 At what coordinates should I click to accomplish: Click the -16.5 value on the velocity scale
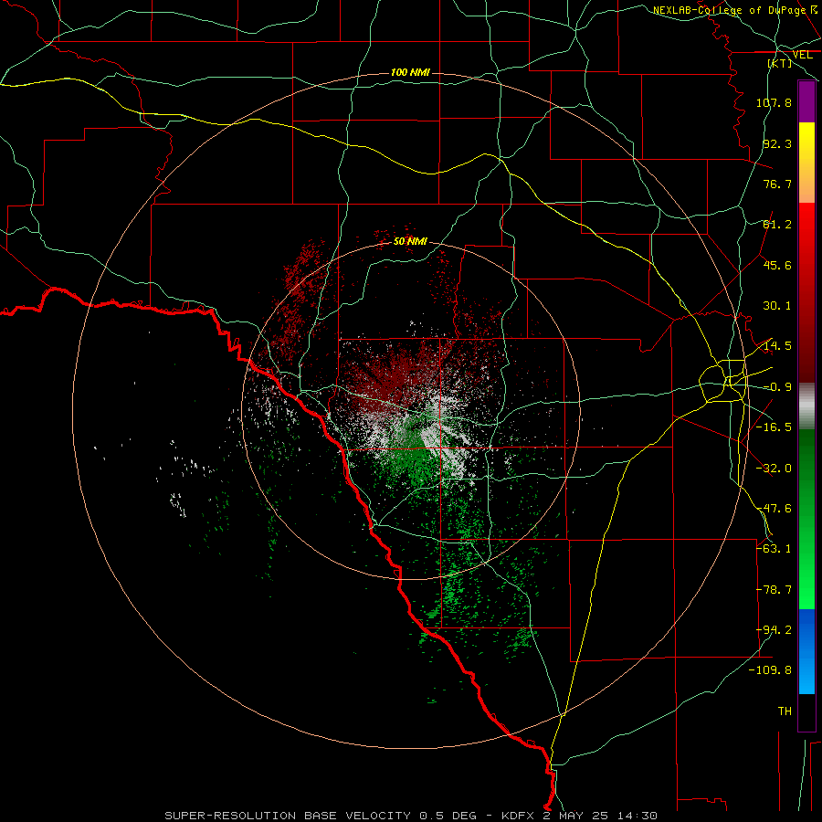(774, 427)
